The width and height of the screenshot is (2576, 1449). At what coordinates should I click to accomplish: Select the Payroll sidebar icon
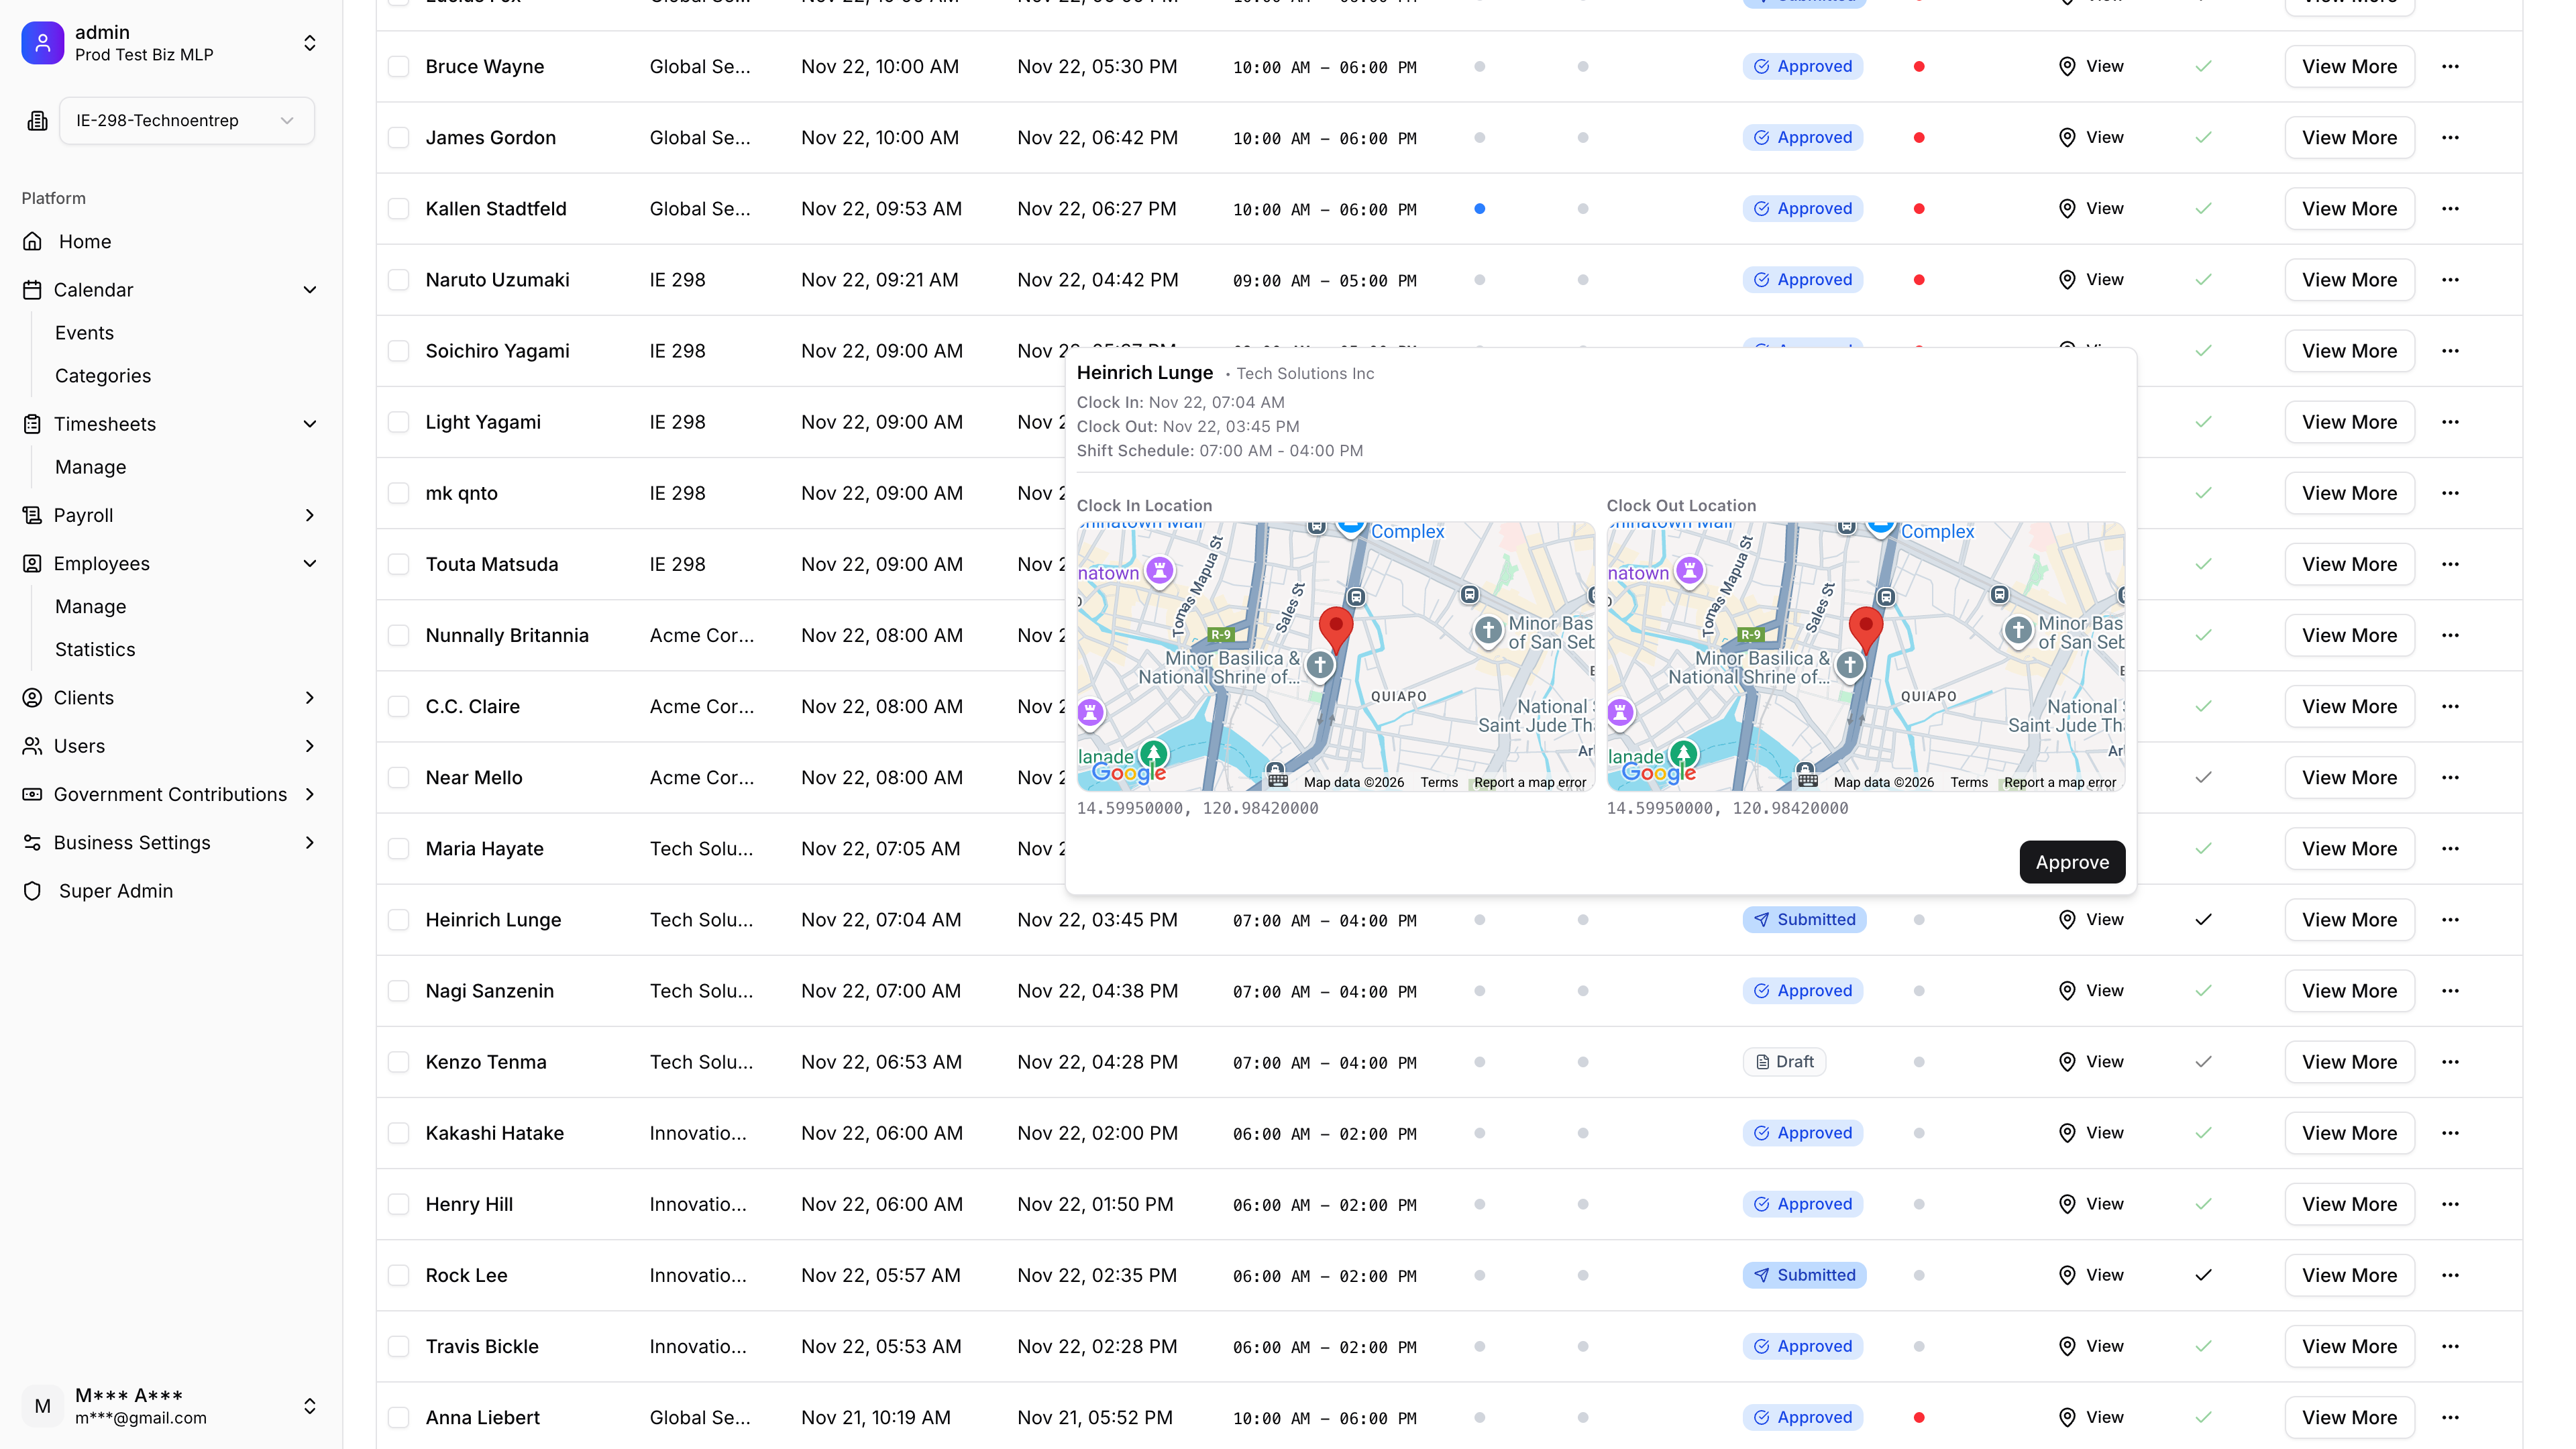click(33, 515)
